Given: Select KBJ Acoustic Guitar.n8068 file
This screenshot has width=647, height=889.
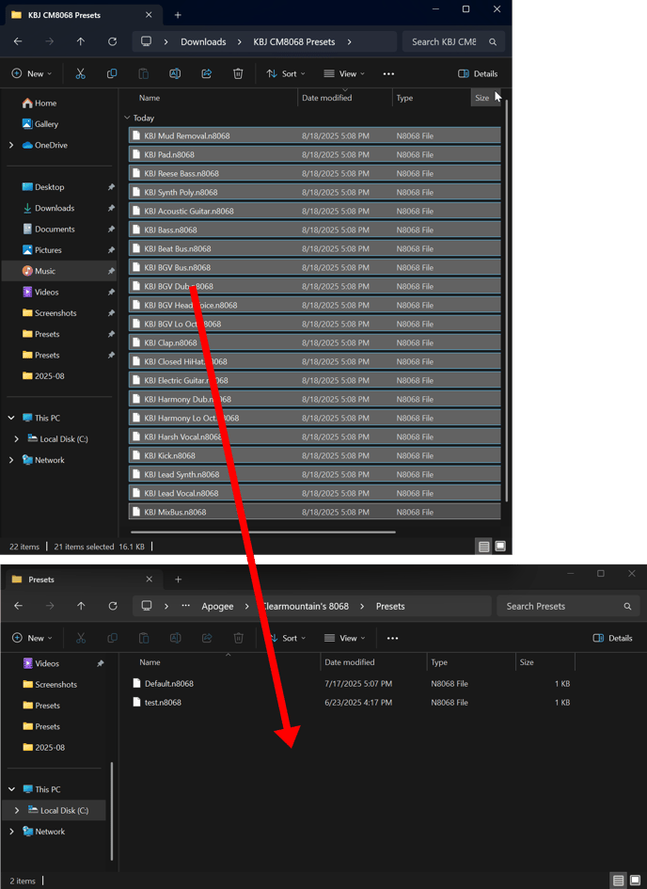Looking at the screenshot, I should [x=314, y=211].
